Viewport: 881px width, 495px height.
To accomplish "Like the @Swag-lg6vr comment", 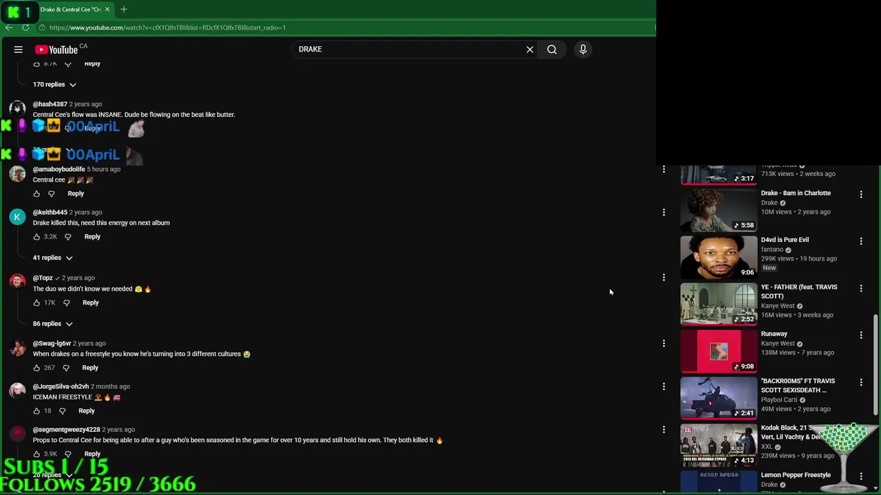I will point(36,368).
